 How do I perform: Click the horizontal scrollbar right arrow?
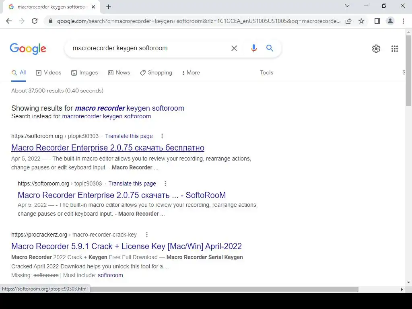click(402, 289)
